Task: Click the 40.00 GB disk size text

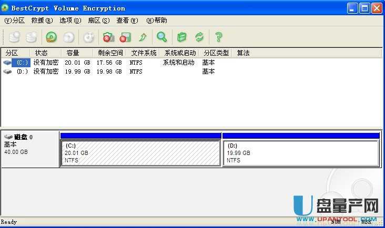Action: [x=16, y=152]
